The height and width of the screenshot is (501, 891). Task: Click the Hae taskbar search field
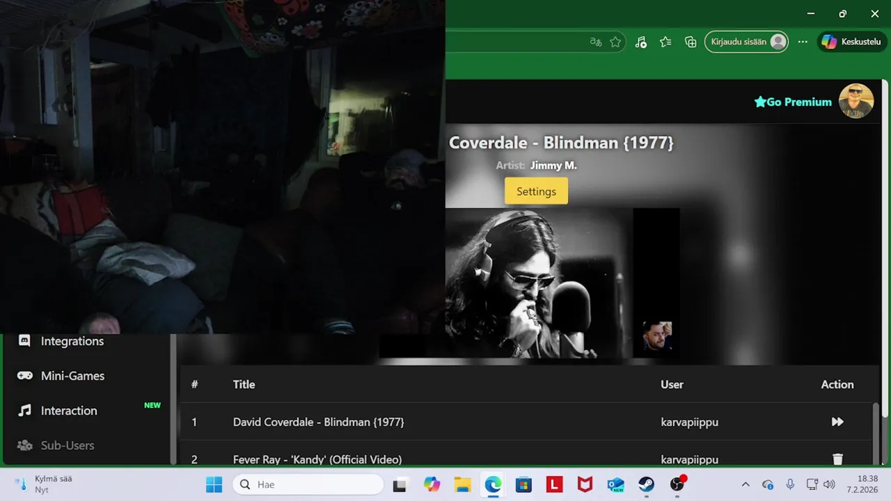pos(308,484)
